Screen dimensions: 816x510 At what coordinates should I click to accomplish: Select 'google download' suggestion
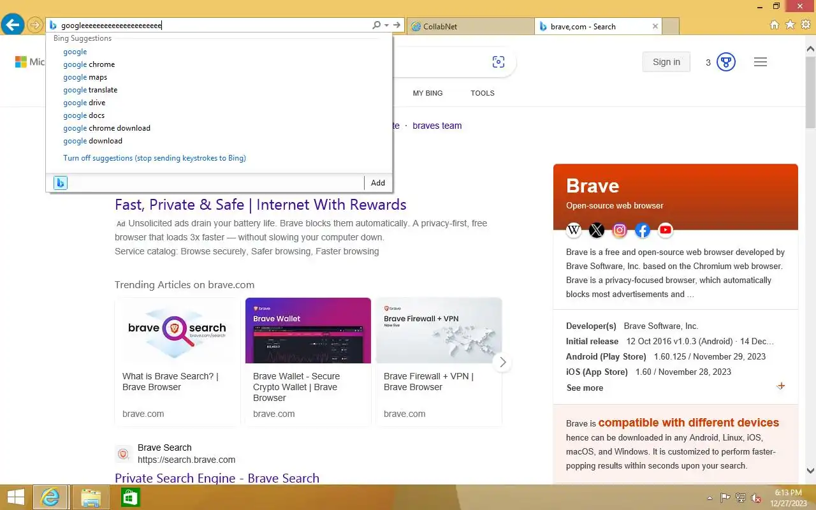click(x=93, y=141)
